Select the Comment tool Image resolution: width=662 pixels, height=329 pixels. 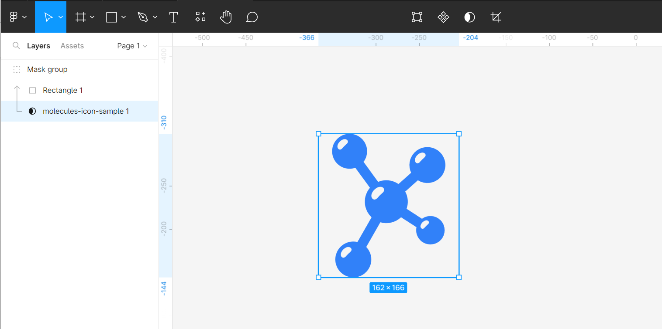pos(252,17)
